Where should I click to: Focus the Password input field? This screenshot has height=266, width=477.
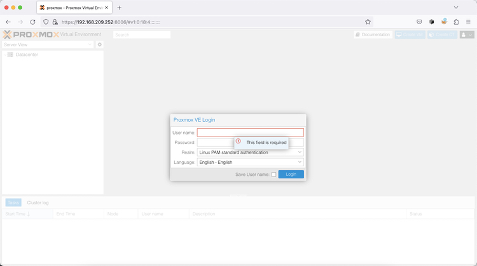click(x=215, y=143)
